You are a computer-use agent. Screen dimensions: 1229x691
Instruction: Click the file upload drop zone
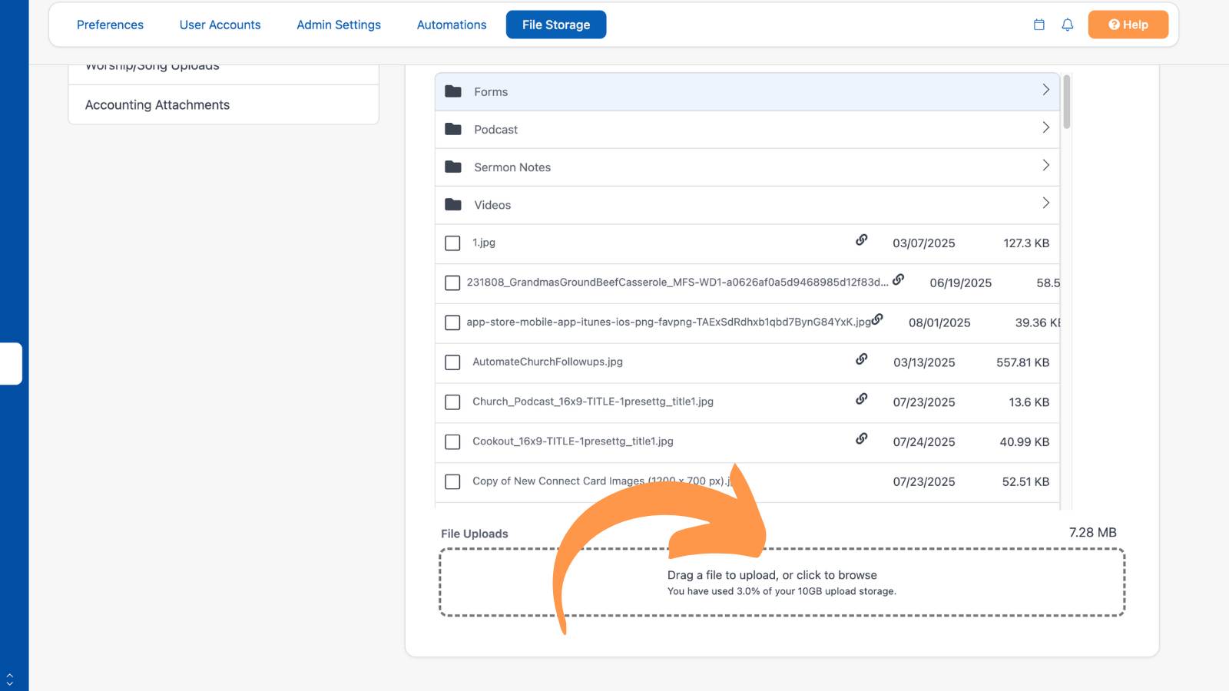coord(782,582)
